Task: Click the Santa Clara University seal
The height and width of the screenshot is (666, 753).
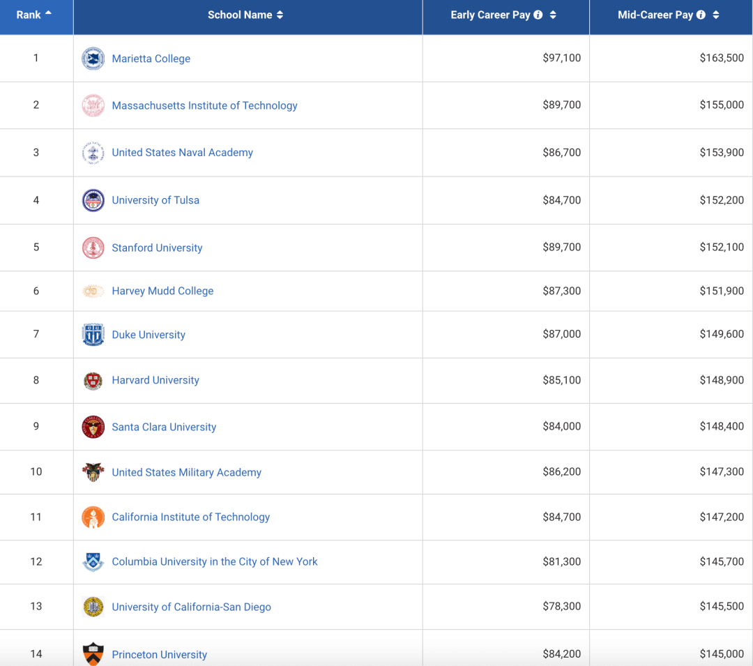Action: point(93,427)
